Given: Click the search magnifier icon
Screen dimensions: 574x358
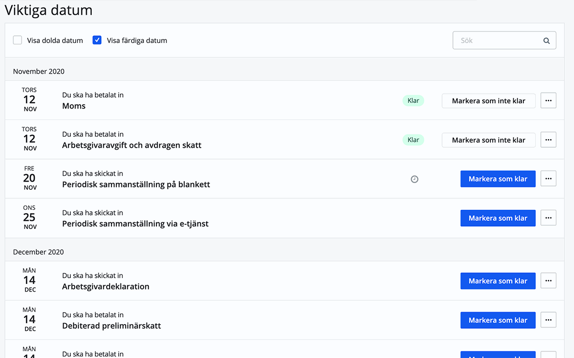Looking at the screenshot, I should (x=546, y=41).
